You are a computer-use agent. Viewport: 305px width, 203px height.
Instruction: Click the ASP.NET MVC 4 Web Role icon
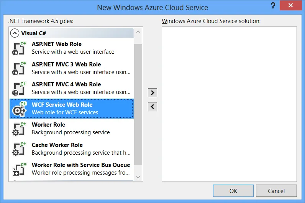pyautogui.click(x=19, y=89)
